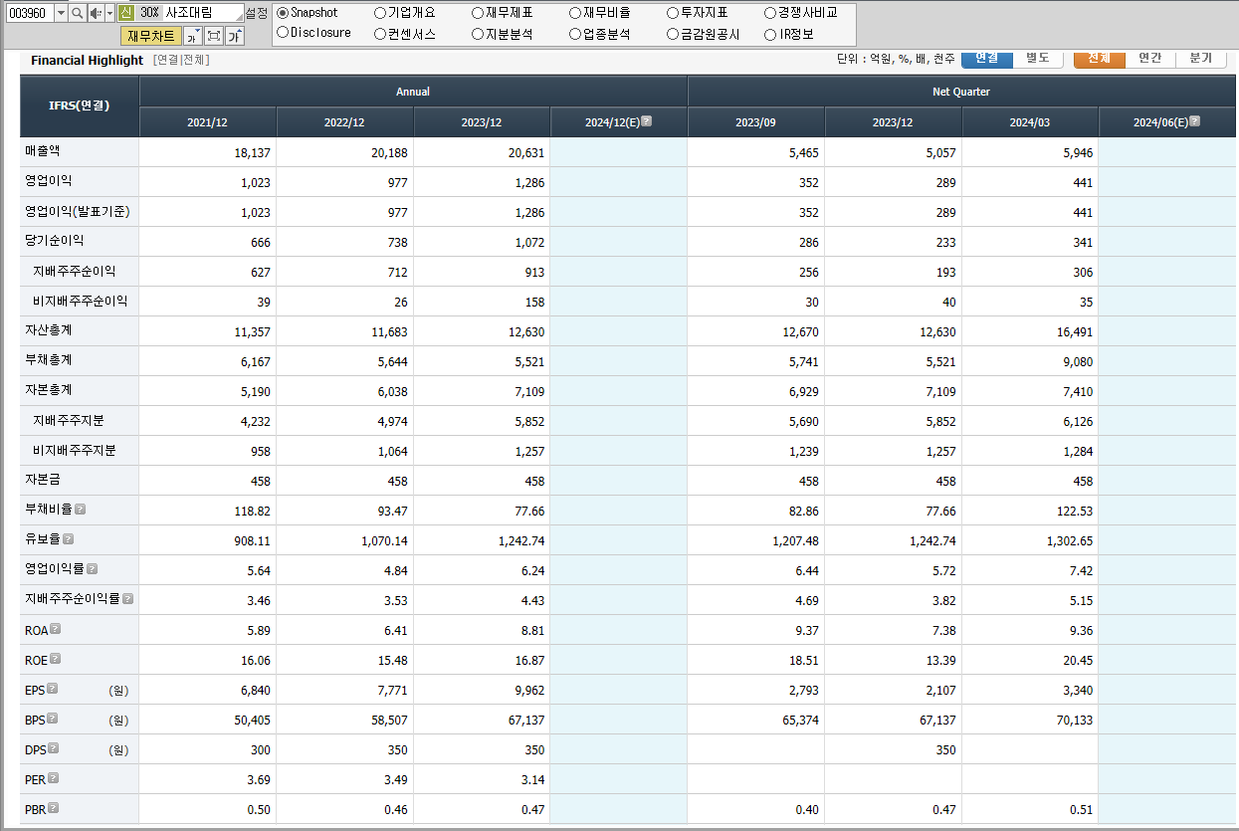Open dropdown arrow next to speaker icon
This screenshot has height=831, width=1239.
click(109, 13)
